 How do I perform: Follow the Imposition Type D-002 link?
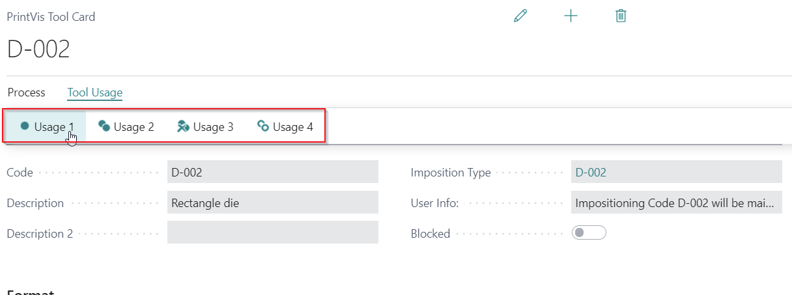pyautogui.click(x=591, y=172)
